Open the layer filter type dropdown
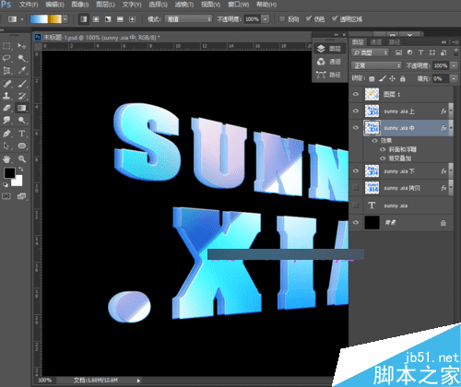Viewport: 461px width, 387px height. 371,53
